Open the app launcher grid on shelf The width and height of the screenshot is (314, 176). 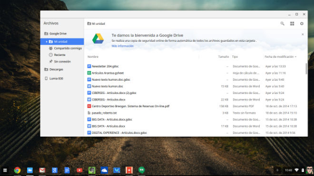point(5,170)
